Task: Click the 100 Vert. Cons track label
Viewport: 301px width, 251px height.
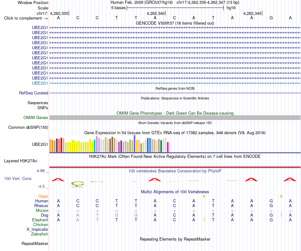Action: click(18, 178)
